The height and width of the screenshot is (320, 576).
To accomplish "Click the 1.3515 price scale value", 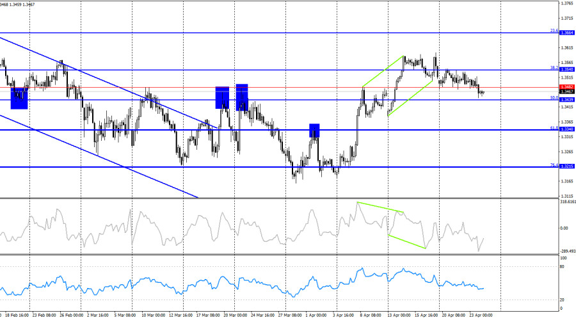I will [x=567, y=77].
